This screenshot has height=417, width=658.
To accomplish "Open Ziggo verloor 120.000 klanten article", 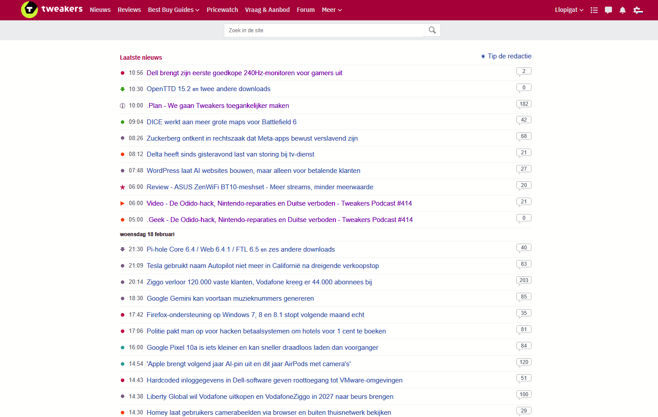I will tap(259, 282).
